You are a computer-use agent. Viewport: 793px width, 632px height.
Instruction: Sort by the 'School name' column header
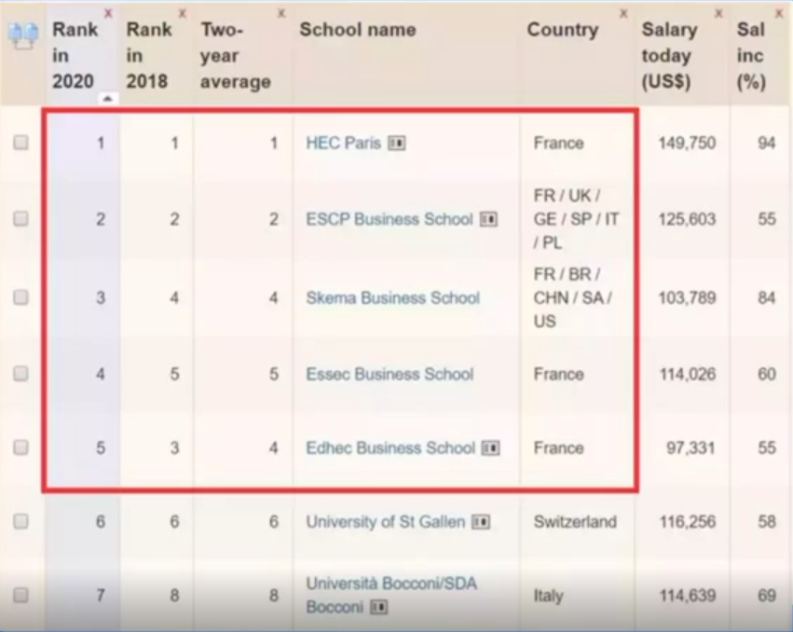click(x=357, y=30)
